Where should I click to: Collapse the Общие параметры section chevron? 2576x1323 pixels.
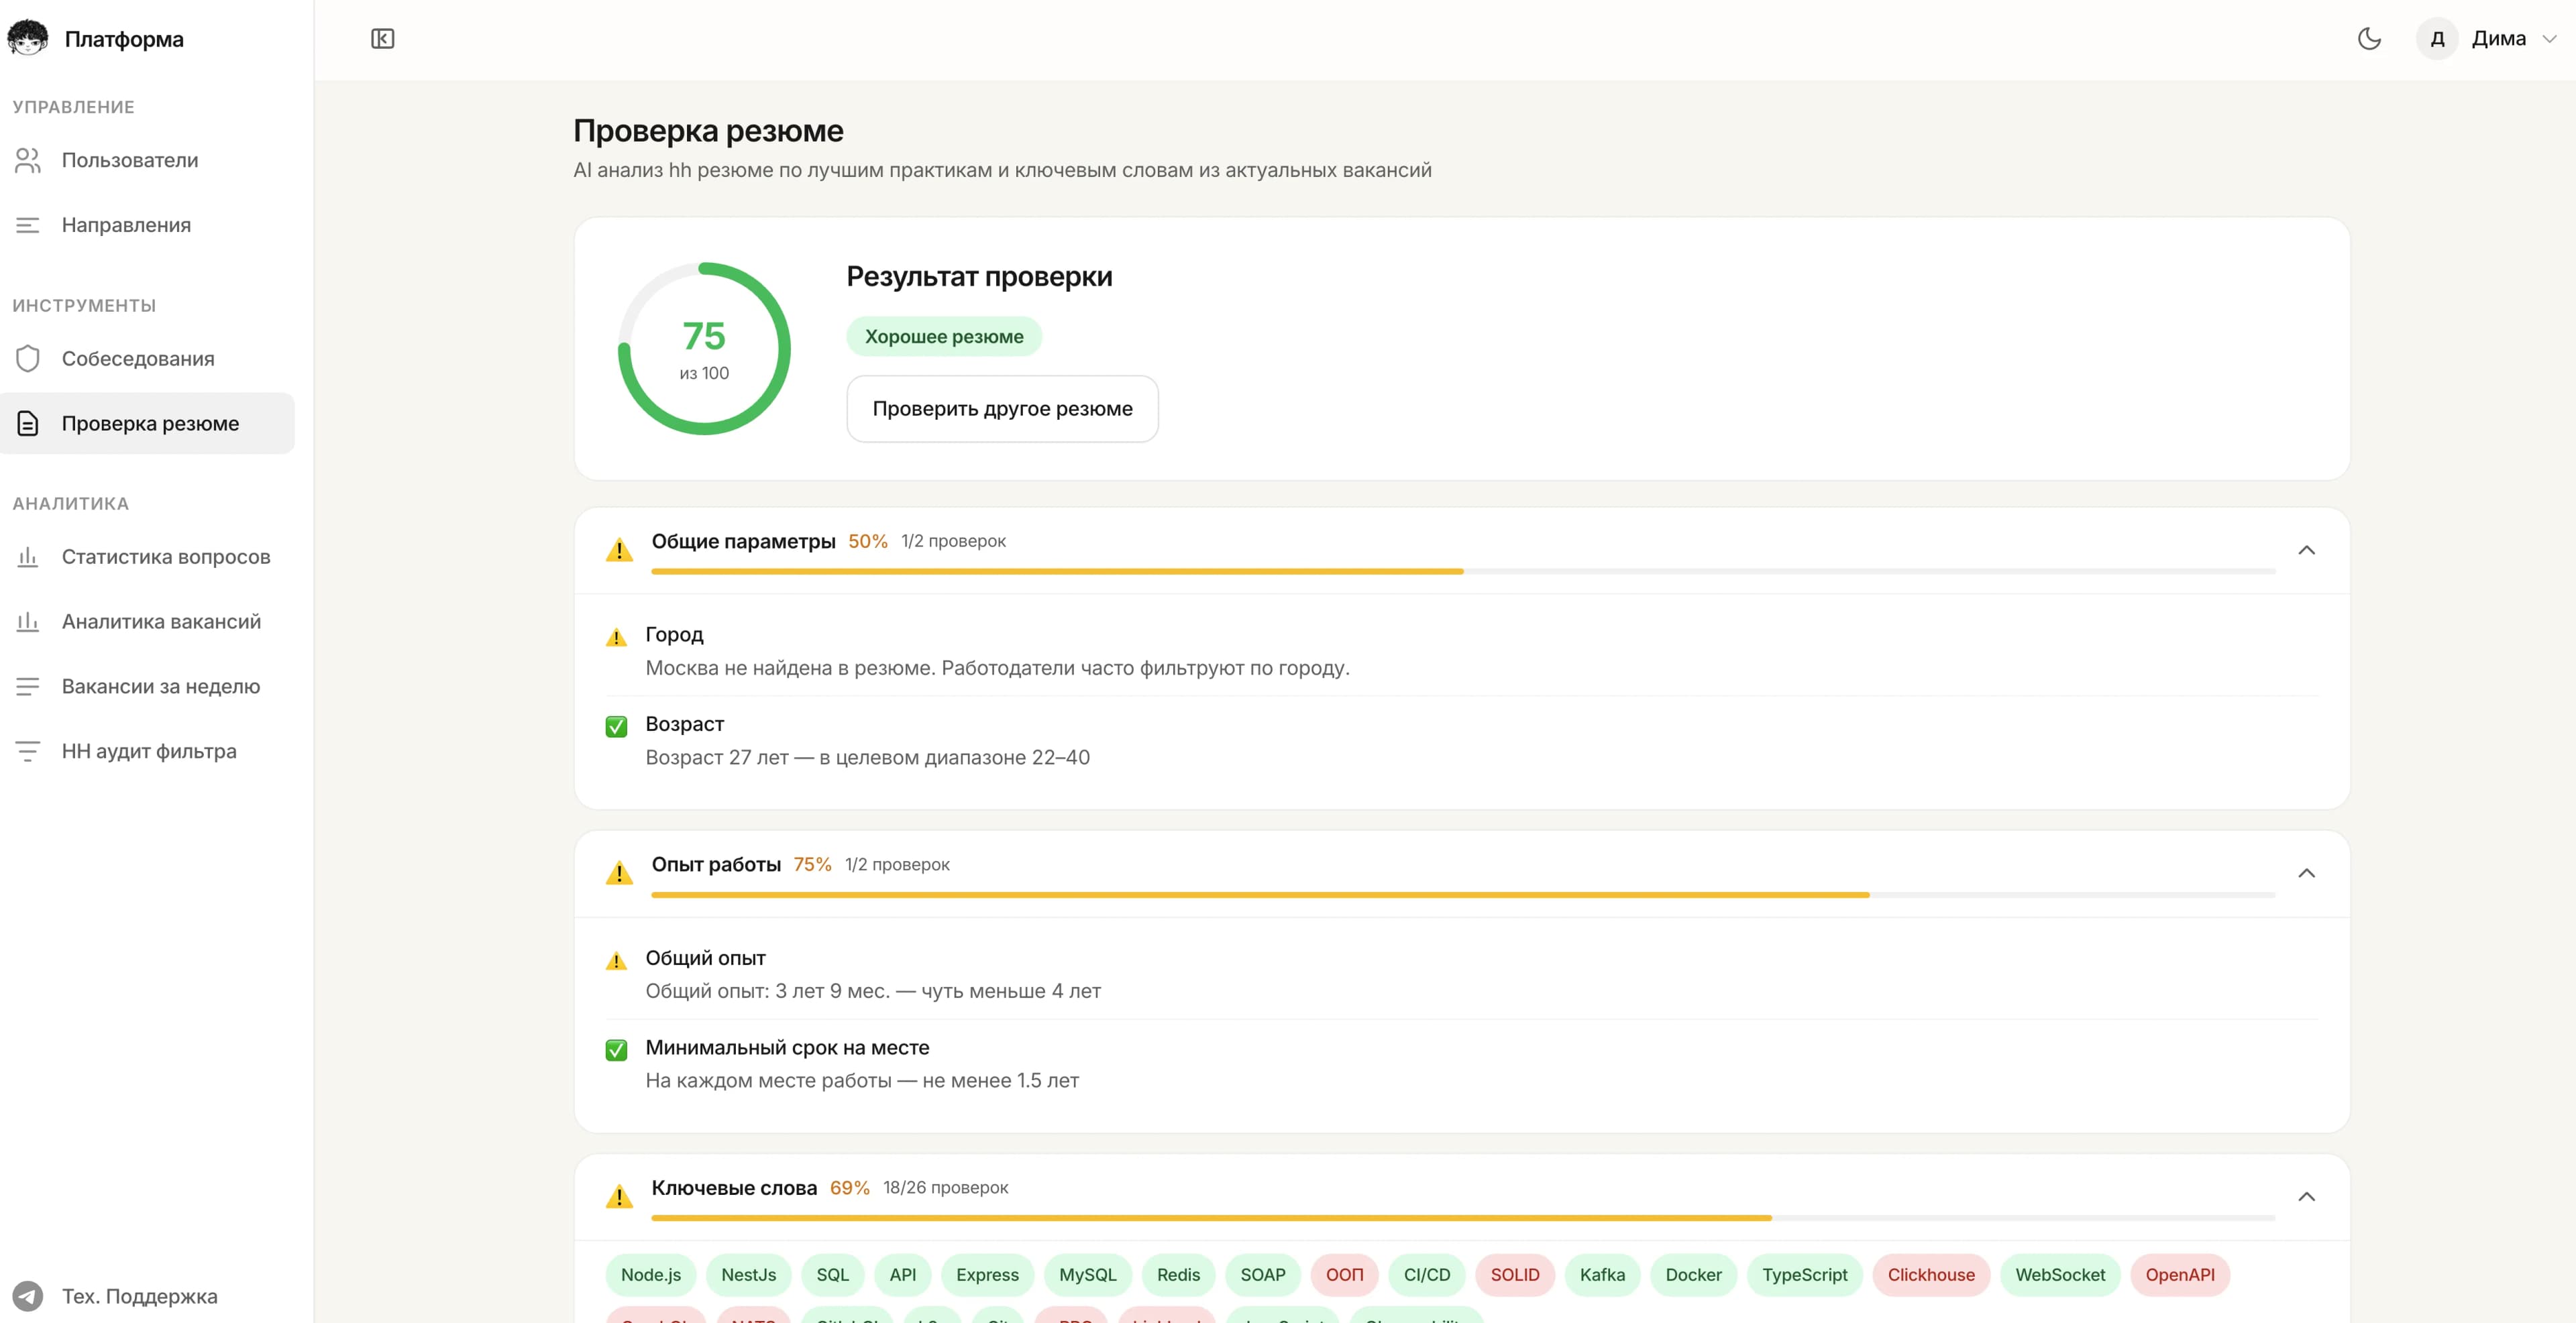coord(2308,550)
